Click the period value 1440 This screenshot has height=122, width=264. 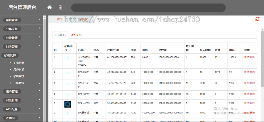[133, 94]
